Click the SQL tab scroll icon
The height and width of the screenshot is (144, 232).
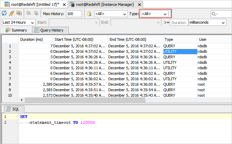[9, 109]
